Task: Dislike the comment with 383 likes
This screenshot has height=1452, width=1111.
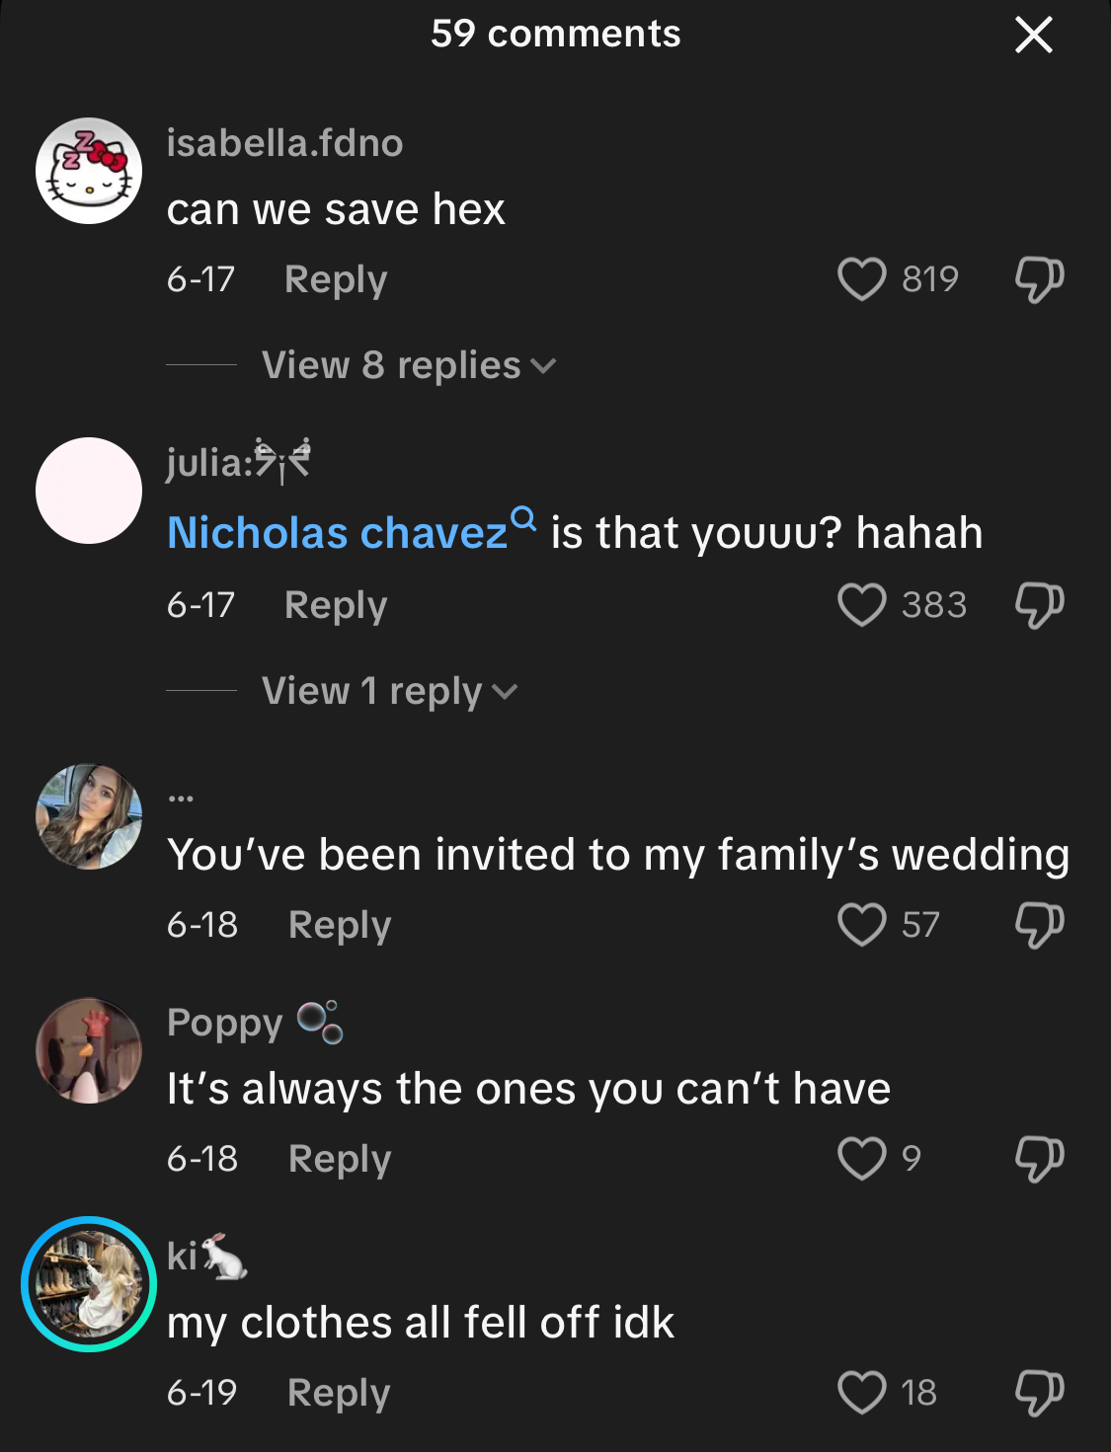Action: 1039,605
